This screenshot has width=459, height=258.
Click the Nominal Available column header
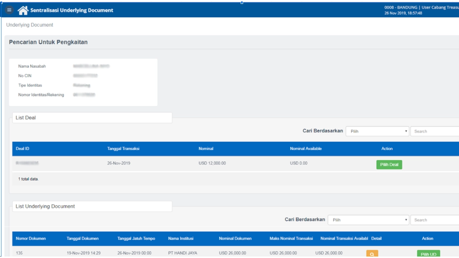coord(306,149)
